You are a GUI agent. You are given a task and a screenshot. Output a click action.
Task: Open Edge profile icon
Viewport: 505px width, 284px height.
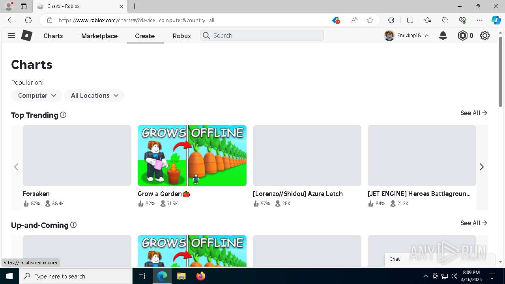coord(9,6)
